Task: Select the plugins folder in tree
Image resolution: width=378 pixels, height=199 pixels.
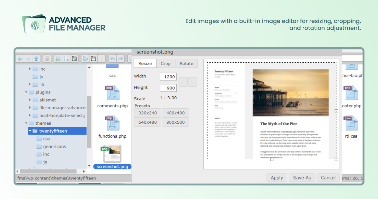Action: pos(43,92)
